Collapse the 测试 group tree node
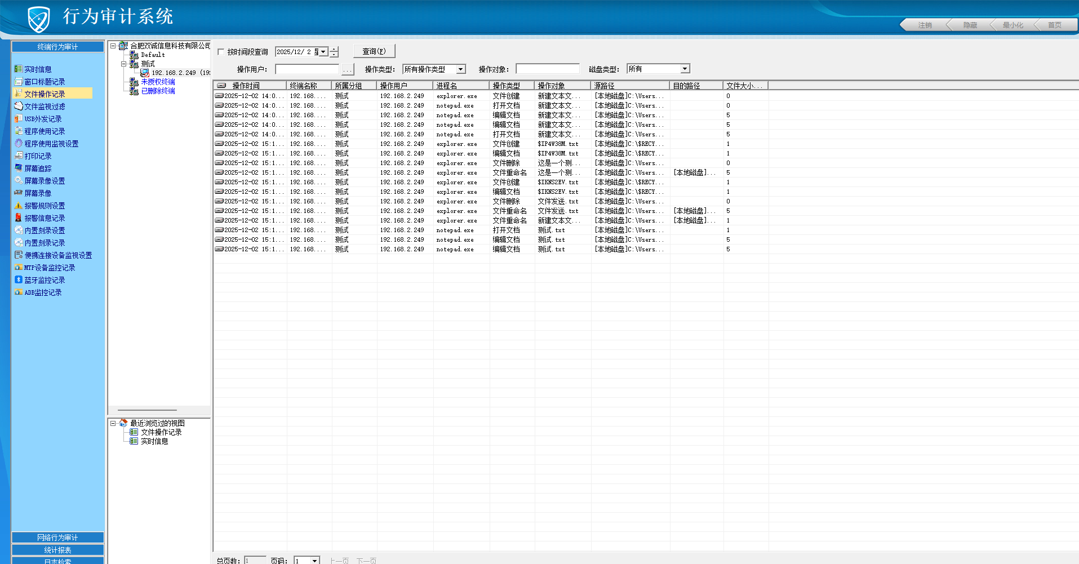This screenshot has width=1079, height=564. click(x=123, y=64)
